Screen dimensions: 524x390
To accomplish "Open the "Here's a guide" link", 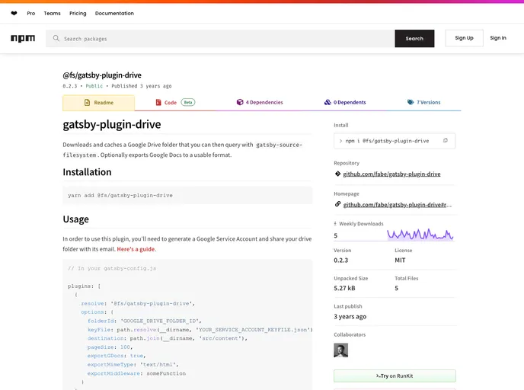I will tap(136, 249).
